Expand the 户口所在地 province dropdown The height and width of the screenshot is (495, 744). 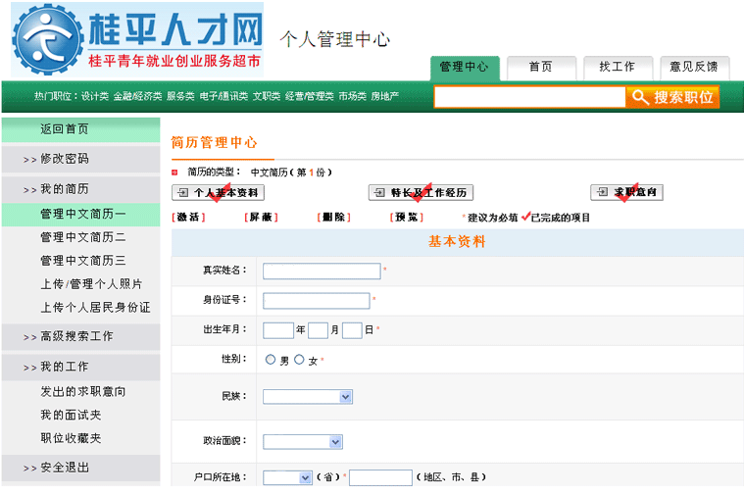(x=287, y=477)
